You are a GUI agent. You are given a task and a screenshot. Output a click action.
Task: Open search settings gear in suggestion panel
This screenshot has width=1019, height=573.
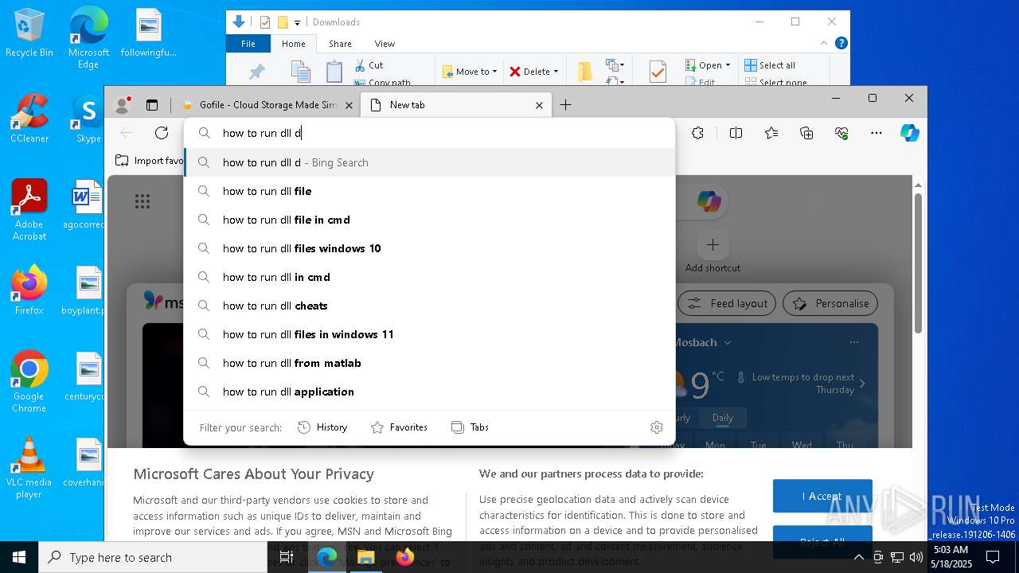657,427
